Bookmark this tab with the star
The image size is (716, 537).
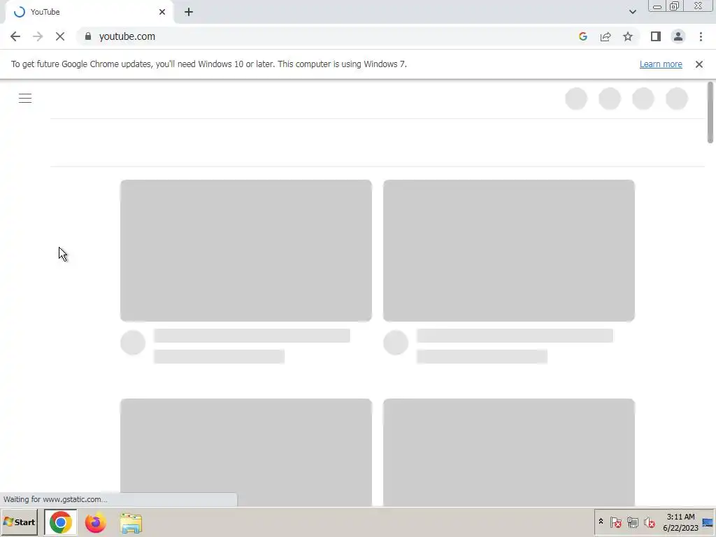pos(628,36)
